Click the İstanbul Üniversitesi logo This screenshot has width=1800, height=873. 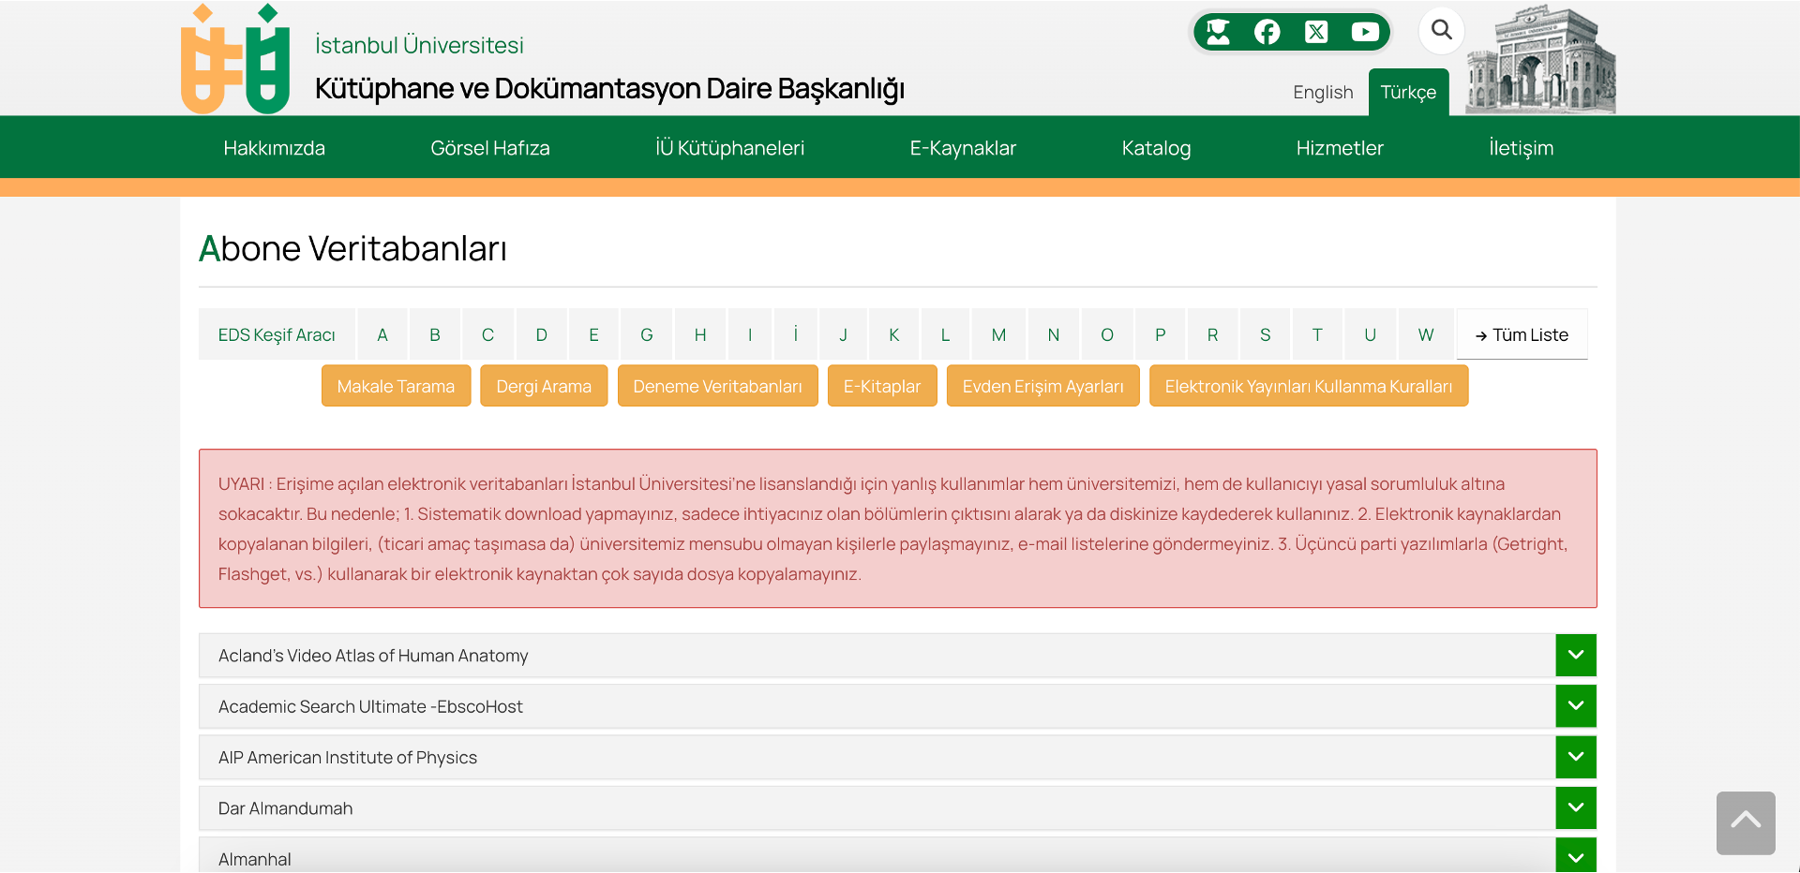[235, 59]
